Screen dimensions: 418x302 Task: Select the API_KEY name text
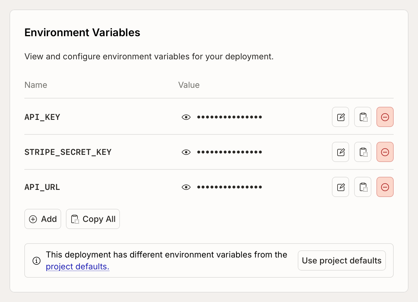pyautogui.click(x=42, y=117)
